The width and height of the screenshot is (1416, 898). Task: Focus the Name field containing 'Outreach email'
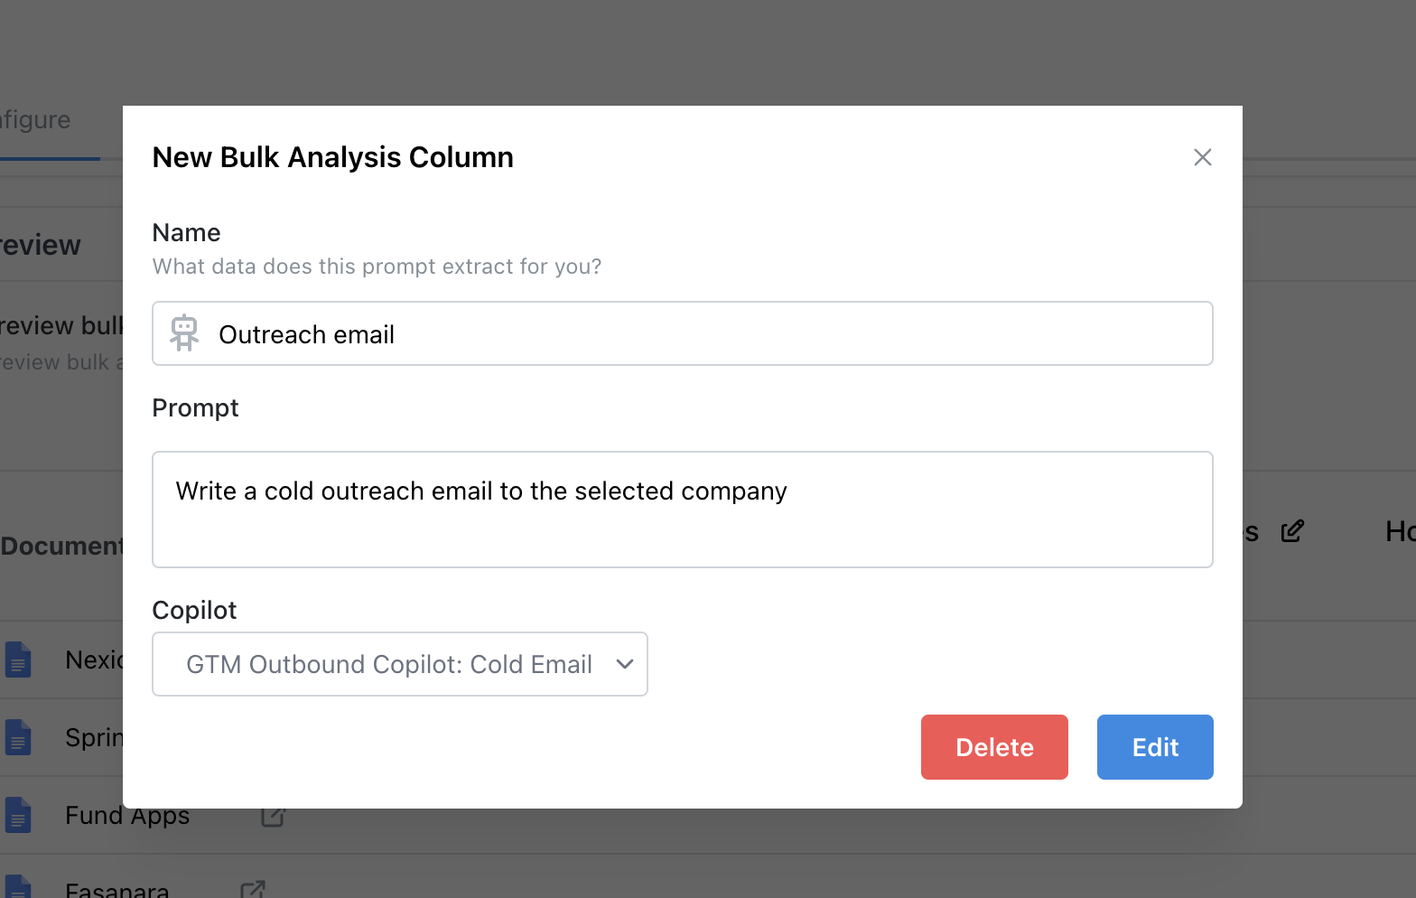pyautogui.click(x=704, y=334)
